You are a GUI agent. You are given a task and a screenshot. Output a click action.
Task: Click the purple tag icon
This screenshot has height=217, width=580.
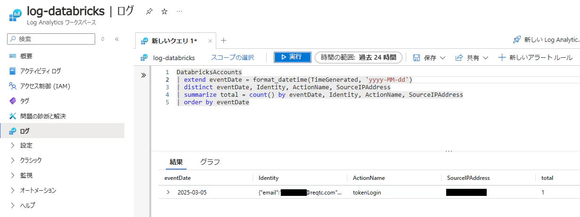pos(13,101)
